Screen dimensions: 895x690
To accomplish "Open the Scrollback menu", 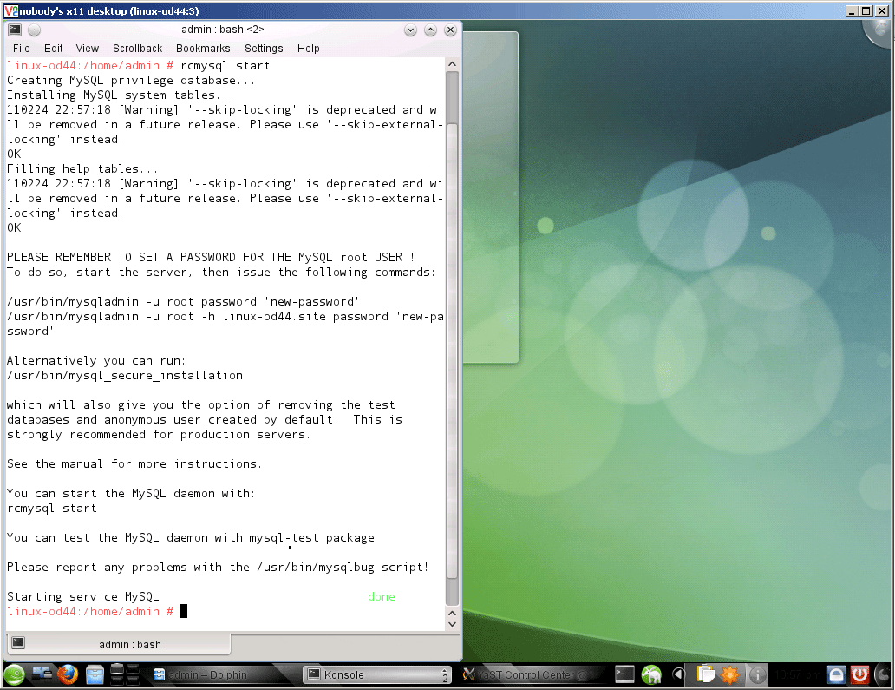I will pos(138,49).
